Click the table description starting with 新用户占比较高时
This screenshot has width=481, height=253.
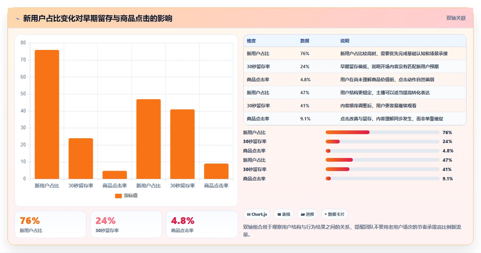click(394, 54)
